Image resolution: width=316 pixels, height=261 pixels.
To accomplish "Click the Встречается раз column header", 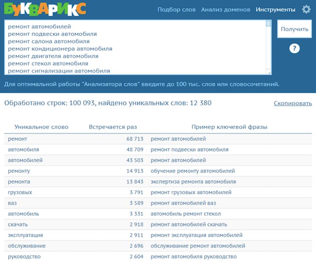I will (x=113, y=127).
